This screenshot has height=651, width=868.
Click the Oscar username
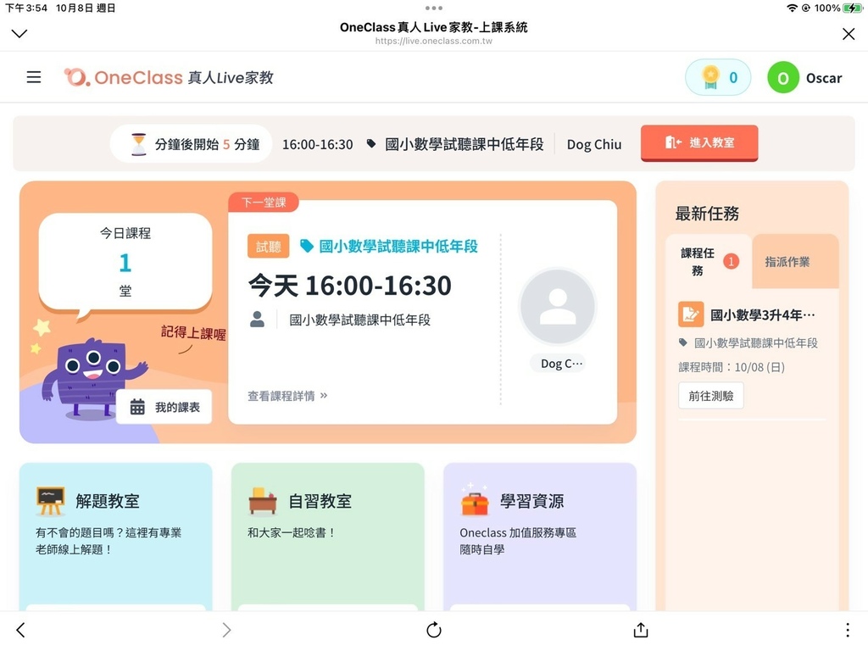click(x=824, y=78)
